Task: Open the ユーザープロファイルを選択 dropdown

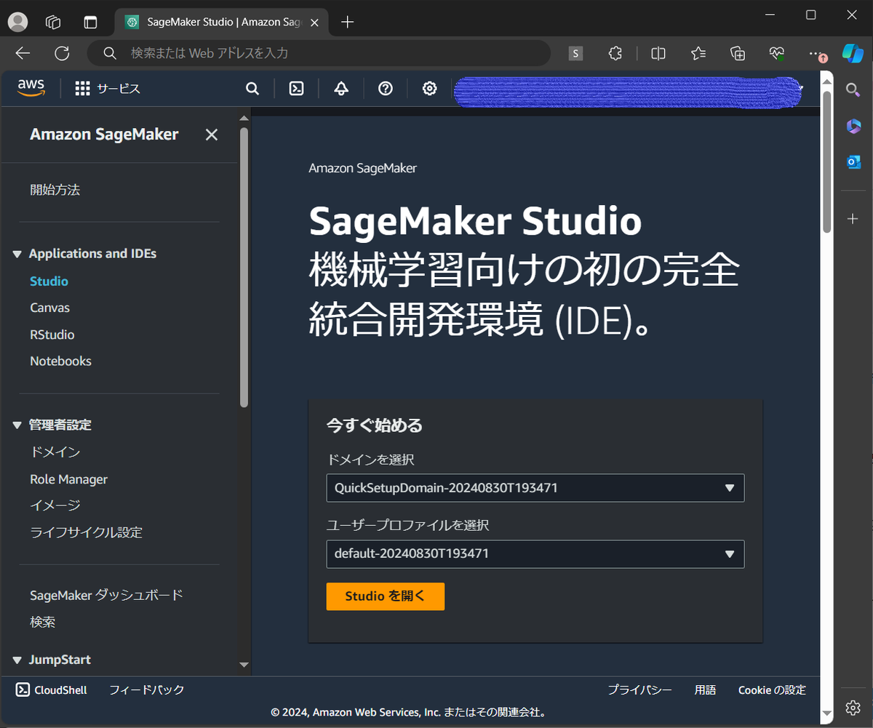Action: click(535, 553)
